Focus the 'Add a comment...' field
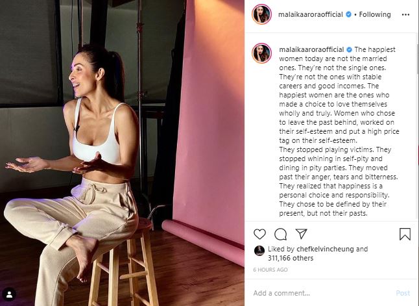419x306 pixels. click(x=318, y=292)
